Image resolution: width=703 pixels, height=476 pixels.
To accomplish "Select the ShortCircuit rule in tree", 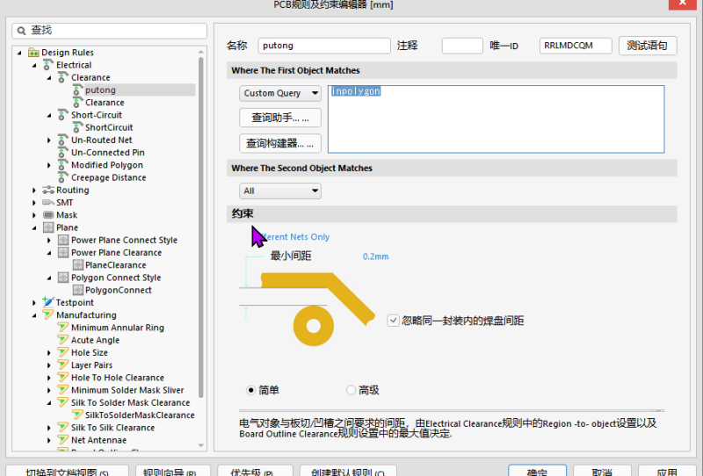I will tap(109, 127).
